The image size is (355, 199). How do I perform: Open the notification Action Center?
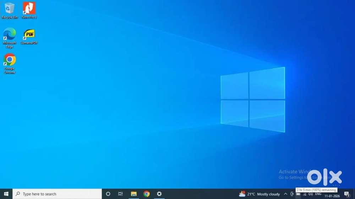[x=347, y=194]
